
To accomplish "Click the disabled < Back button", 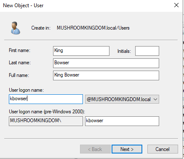I will pos(95,149).
